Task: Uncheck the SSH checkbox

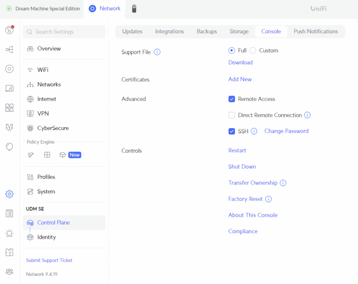Action: coord(231,131)
